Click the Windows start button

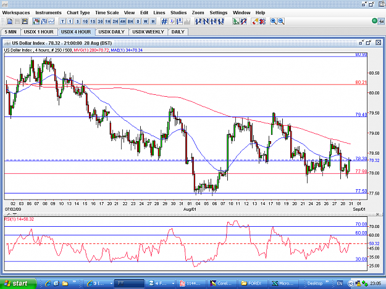(x=18, y=283)
